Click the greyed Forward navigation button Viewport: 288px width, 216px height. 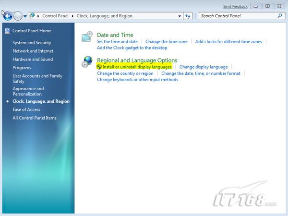click(x=18, y=16)
